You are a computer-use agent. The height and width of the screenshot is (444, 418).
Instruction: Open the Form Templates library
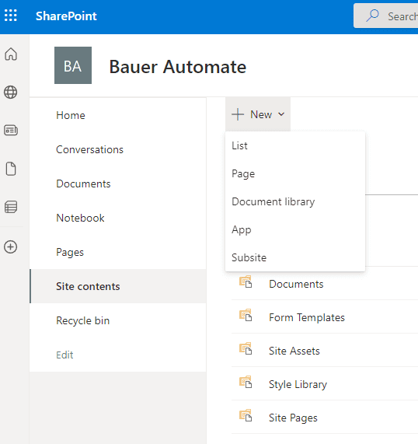point(307,317)
